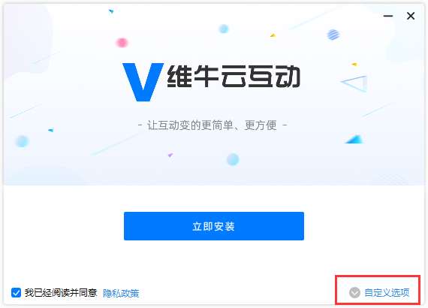Click the 维牛云互动 title text
This screenshot has height=308, width=428.
click(x=234, y=77)
